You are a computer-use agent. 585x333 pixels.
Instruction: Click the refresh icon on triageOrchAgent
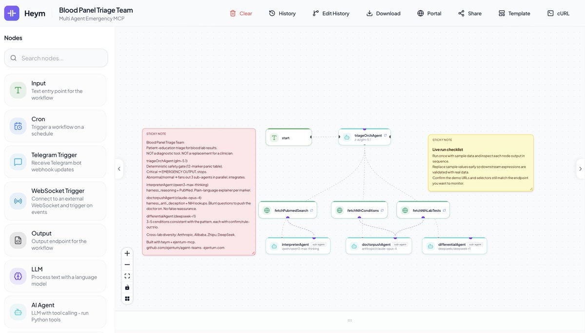point(385,135)
